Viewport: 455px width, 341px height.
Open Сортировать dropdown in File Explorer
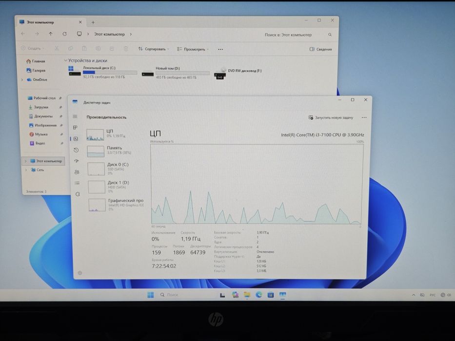(154, 49)
